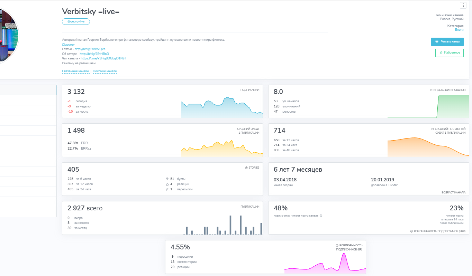Click the 03.04.2018 creation date
The image size is (472, 276).
pyautogui.click(x=285, y=180)
